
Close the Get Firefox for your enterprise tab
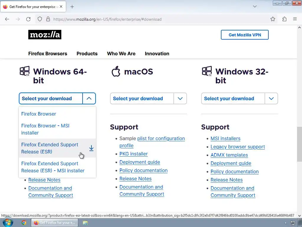point(61,7)
